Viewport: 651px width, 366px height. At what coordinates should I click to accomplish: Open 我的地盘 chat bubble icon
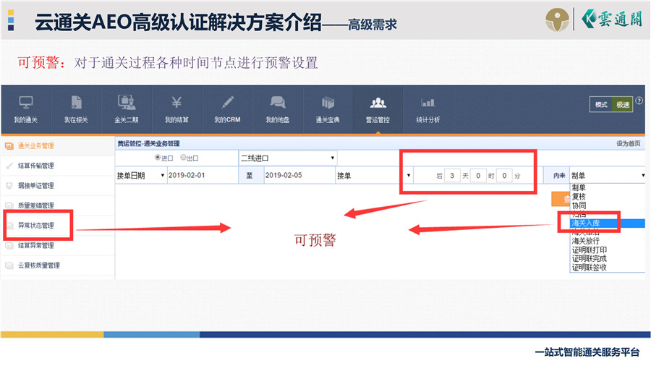[277, 102]
